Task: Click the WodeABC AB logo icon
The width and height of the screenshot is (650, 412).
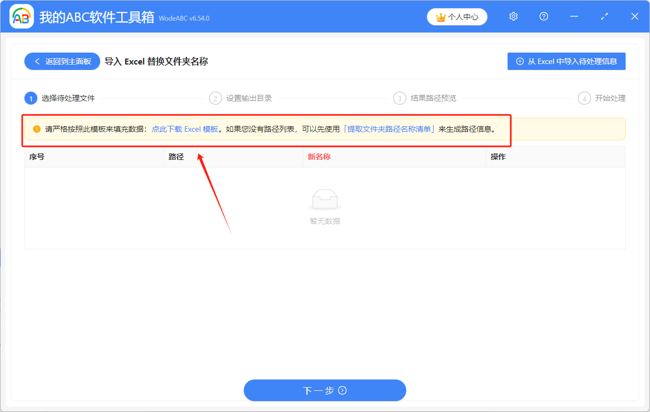Action: tap(21, 16)
